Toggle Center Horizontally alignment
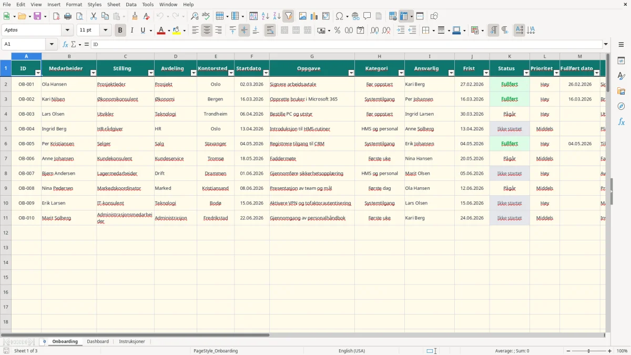 tap(207, 31)
